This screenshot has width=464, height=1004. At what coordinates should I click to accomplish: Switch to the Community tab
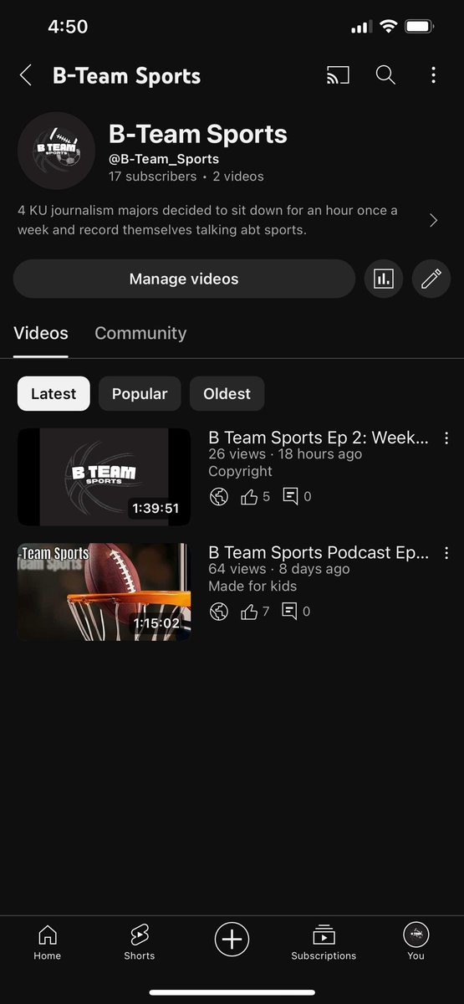[x=140, y=333]
